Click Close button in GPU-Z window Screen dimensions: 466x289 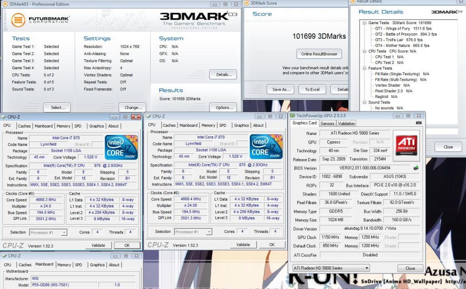(410, 268)
